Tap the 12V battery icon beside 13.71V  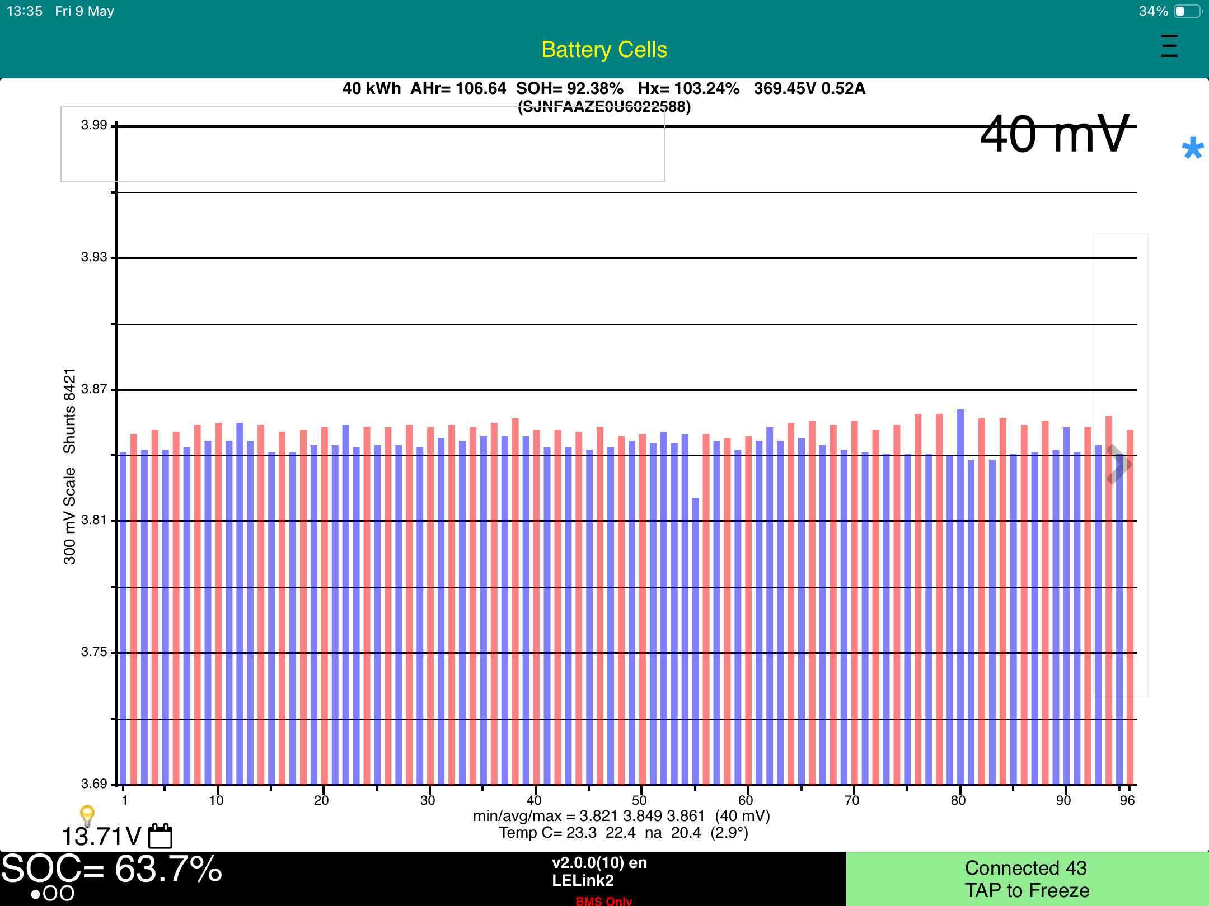[160, 836]
